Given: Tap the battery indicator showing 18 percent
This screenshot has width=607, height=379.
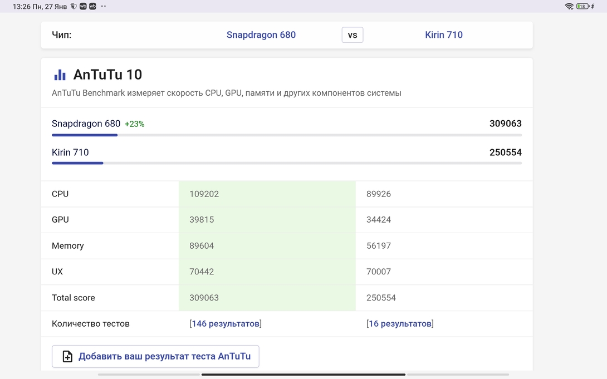Looking at the screenshot, I should (582, 6).
